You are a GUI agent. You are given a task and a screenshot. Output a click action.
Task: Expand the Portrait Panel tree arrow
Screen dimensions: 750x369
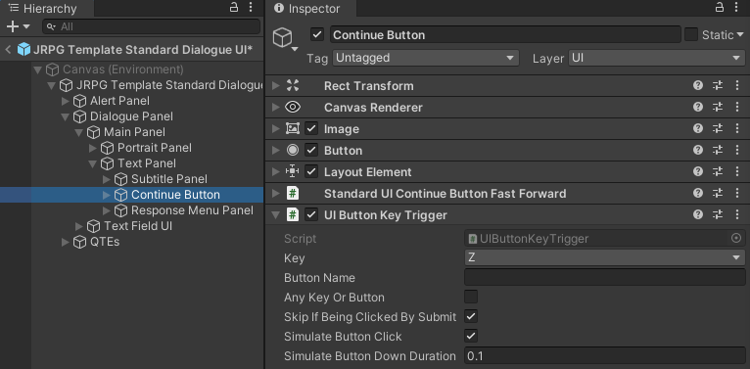(x=93, y=148)
